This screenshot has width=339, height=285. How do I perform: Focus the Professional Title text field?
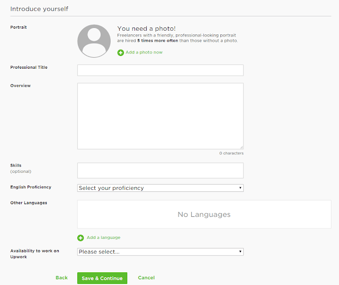click(160, 70)
